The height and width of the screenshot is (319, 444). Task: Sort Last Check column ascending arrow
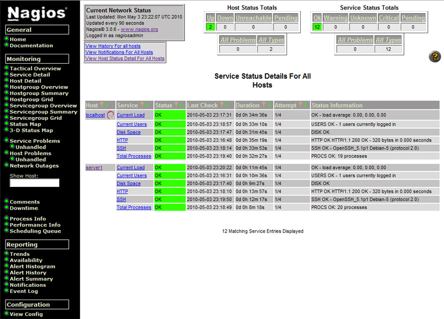[x=222, y=105]
